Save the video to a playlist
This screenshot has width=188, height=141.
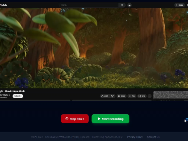pos(142,96)
